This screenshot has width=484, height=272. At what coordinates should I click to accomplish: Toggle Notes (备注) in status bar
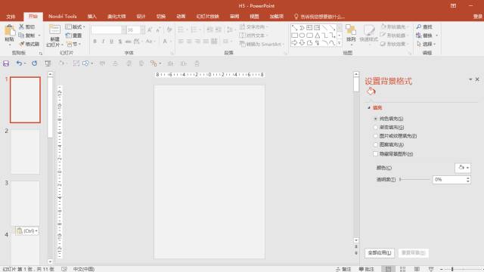coord(343,269)
